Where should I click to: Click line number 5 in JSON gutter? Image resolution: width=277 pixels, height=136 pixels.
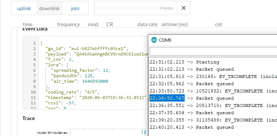(35, 65)
